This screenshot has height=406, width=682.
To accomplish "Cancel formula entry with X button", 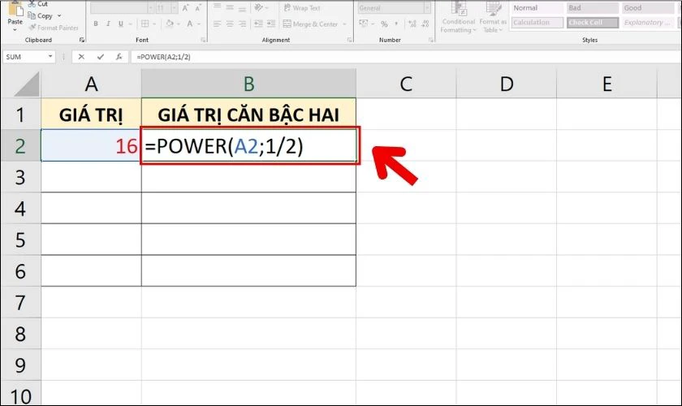I will click(81, 57).
